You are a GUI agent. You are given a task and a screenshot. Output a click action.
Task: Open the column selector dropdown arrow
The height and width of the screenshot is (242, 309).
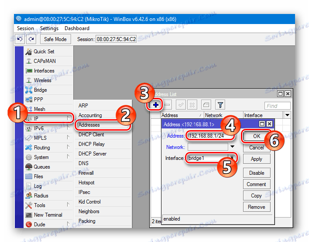(x=287, y=115)
